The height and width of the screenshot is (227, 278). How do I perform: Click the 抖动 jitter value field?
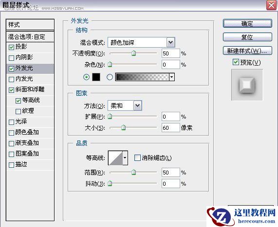[171, 184]
